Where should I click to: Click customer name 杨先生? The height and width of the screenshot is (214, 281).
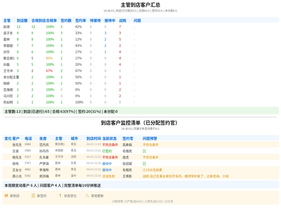tap(17, 157)
